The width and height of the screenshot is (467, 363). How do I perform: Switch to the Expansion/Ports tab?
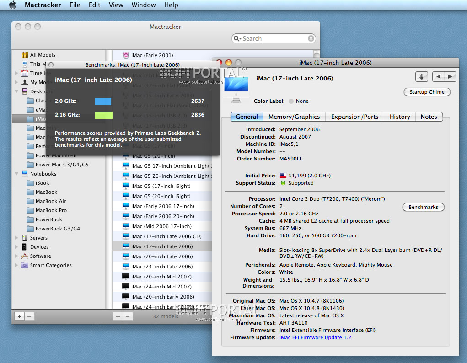click(x=355, y=117)
